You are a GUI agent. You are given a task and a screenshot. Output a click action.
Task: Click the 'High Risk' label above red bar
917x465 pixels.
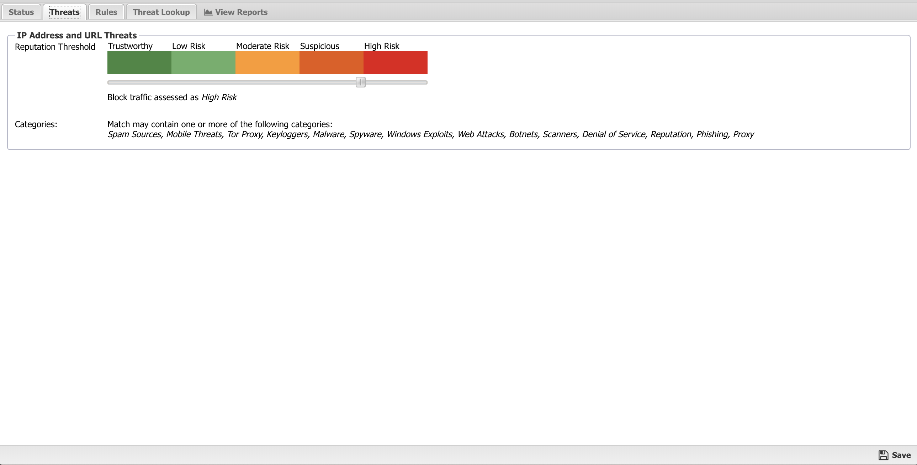tap(382, 46)
